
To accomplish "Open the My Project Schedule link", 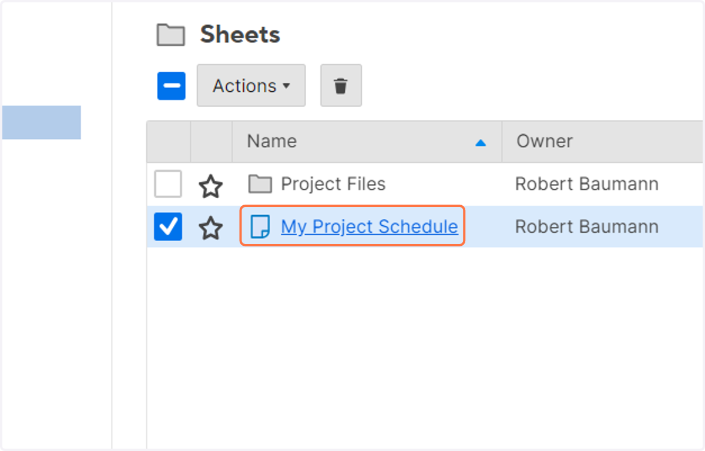I will tap(370, 226).
